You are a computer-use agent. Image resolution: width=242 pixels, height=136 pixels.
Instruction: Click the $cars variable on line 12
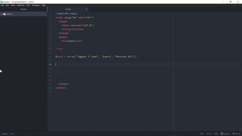click(59, 57)
